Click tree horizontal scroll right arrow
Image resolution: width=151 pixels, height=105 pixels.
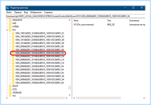(66, 98)
